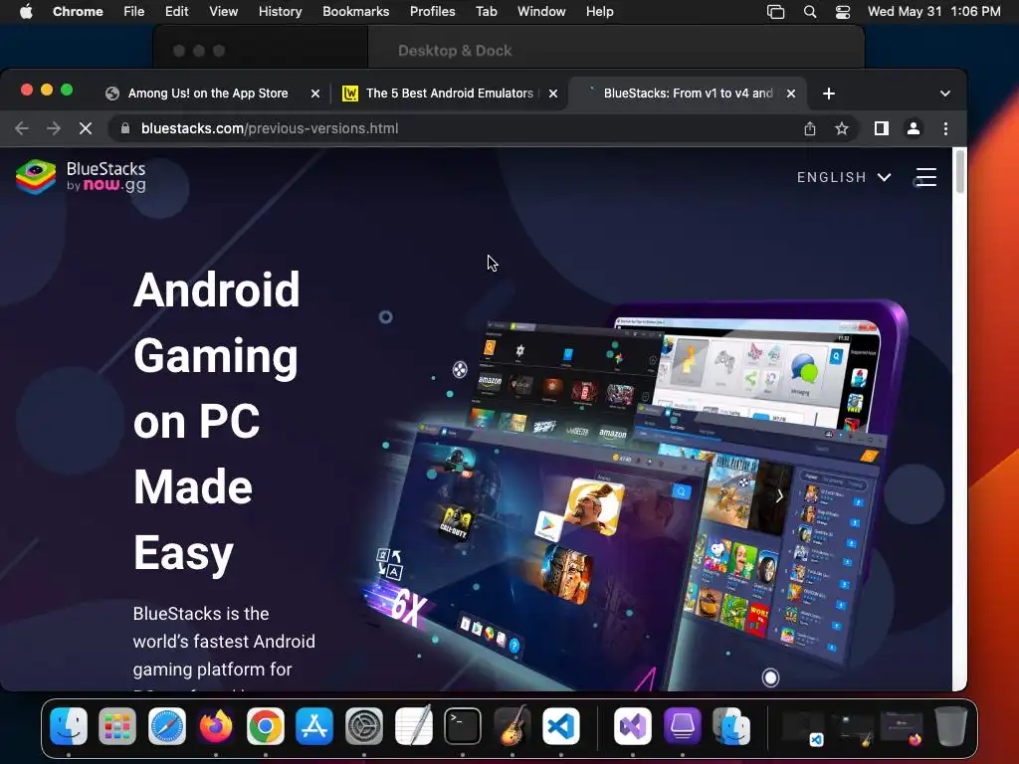
Task: Restore minimized Firefox window in Dock
Action: click(x=902, y=729)
